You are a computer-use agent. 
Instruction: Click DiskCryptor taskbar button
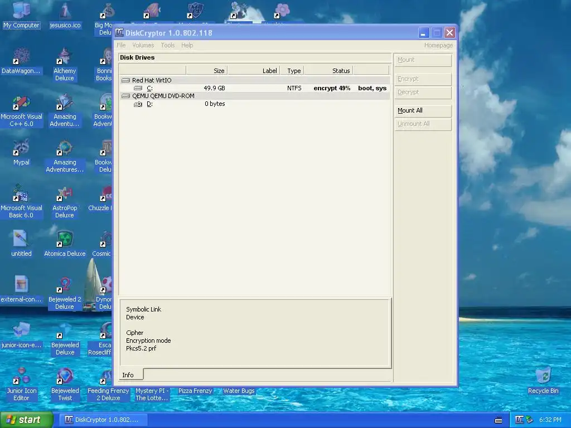tap(104, 420)
